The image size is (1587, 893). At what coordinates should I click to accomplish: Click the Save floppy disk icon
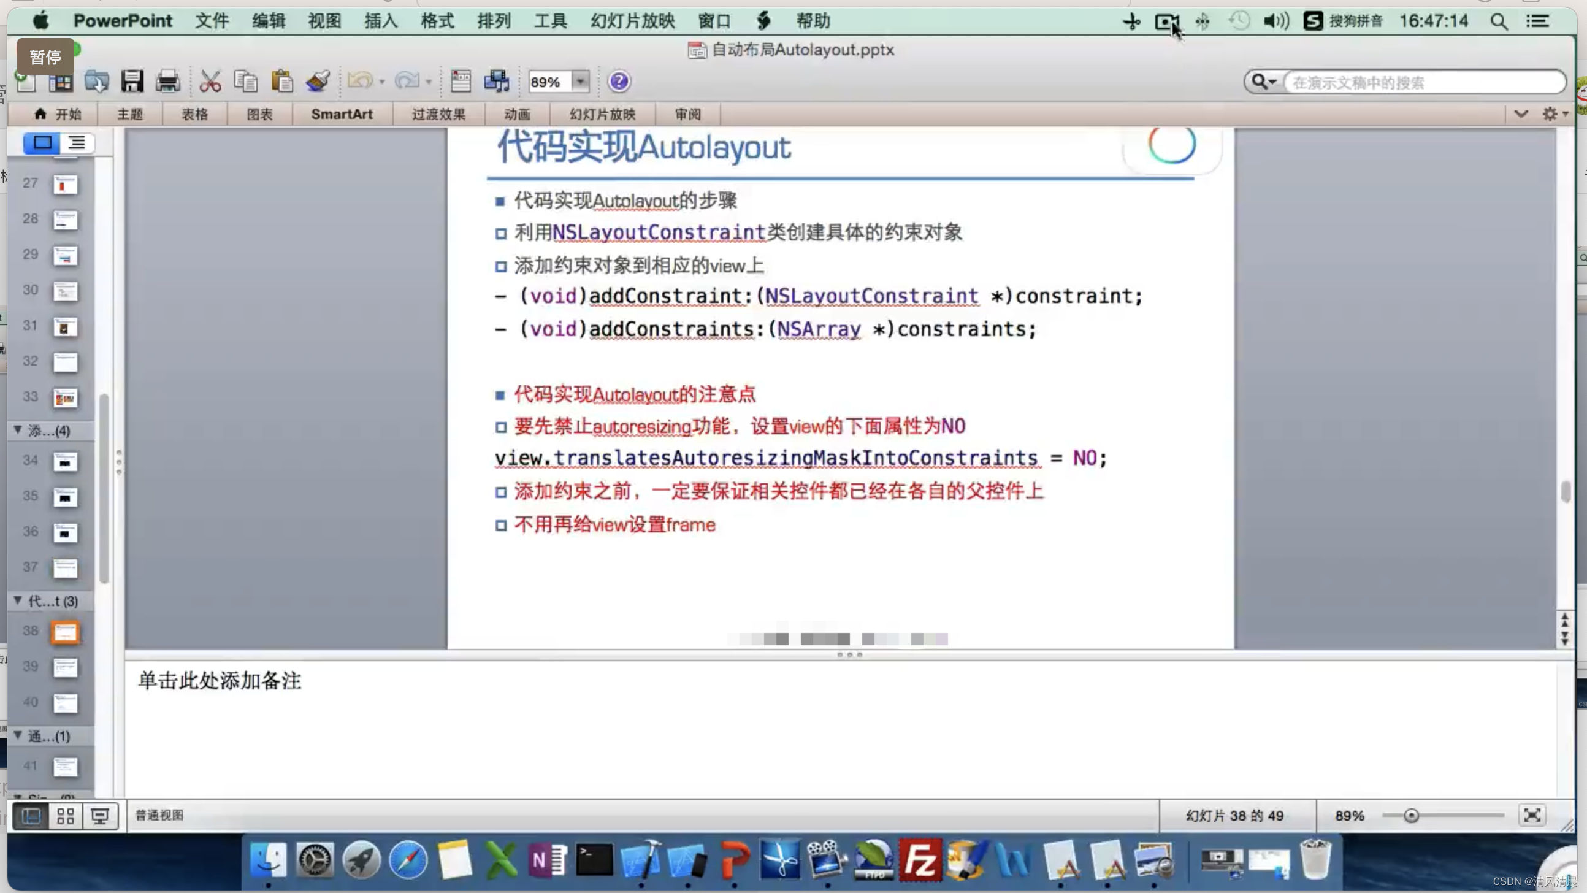pos(132,82)
